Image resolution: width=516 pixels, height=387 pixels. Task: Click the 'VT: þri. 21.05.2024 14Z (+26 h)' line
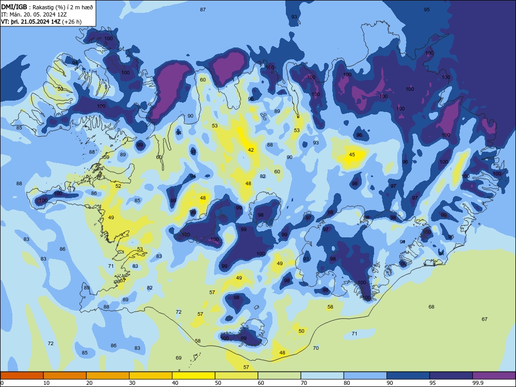tap(41, 22)
